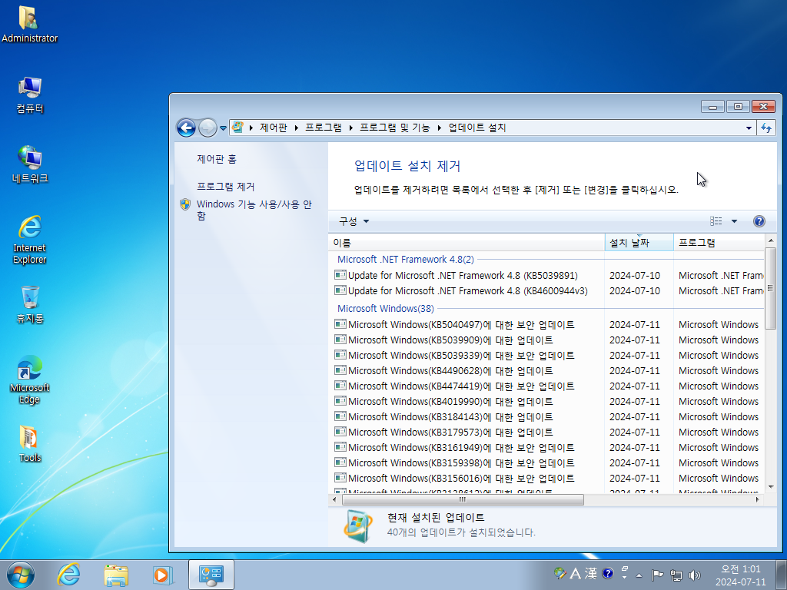The width and height of the screenshot is (787, 590).
Task: Select update KB4019990 row
Action: click(549, 401)
